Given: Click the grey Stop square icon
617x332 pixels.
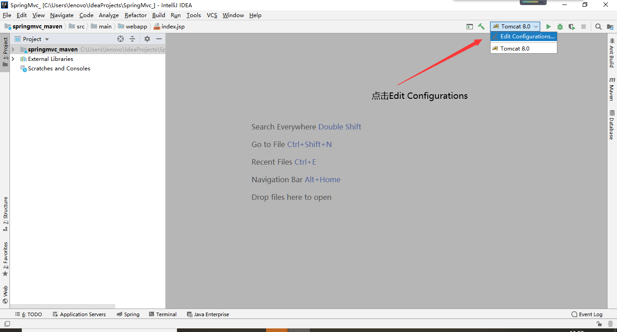Looking at the screenshot, I should point(584,27).
